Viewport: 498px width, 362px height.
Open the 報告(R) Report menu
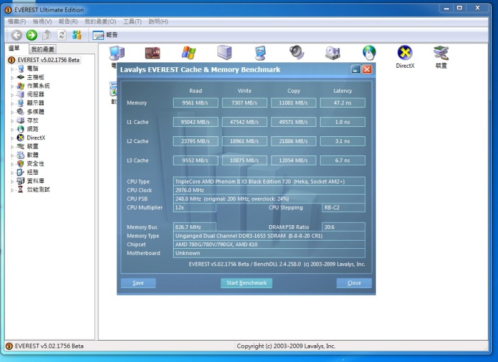pos(68,22)
